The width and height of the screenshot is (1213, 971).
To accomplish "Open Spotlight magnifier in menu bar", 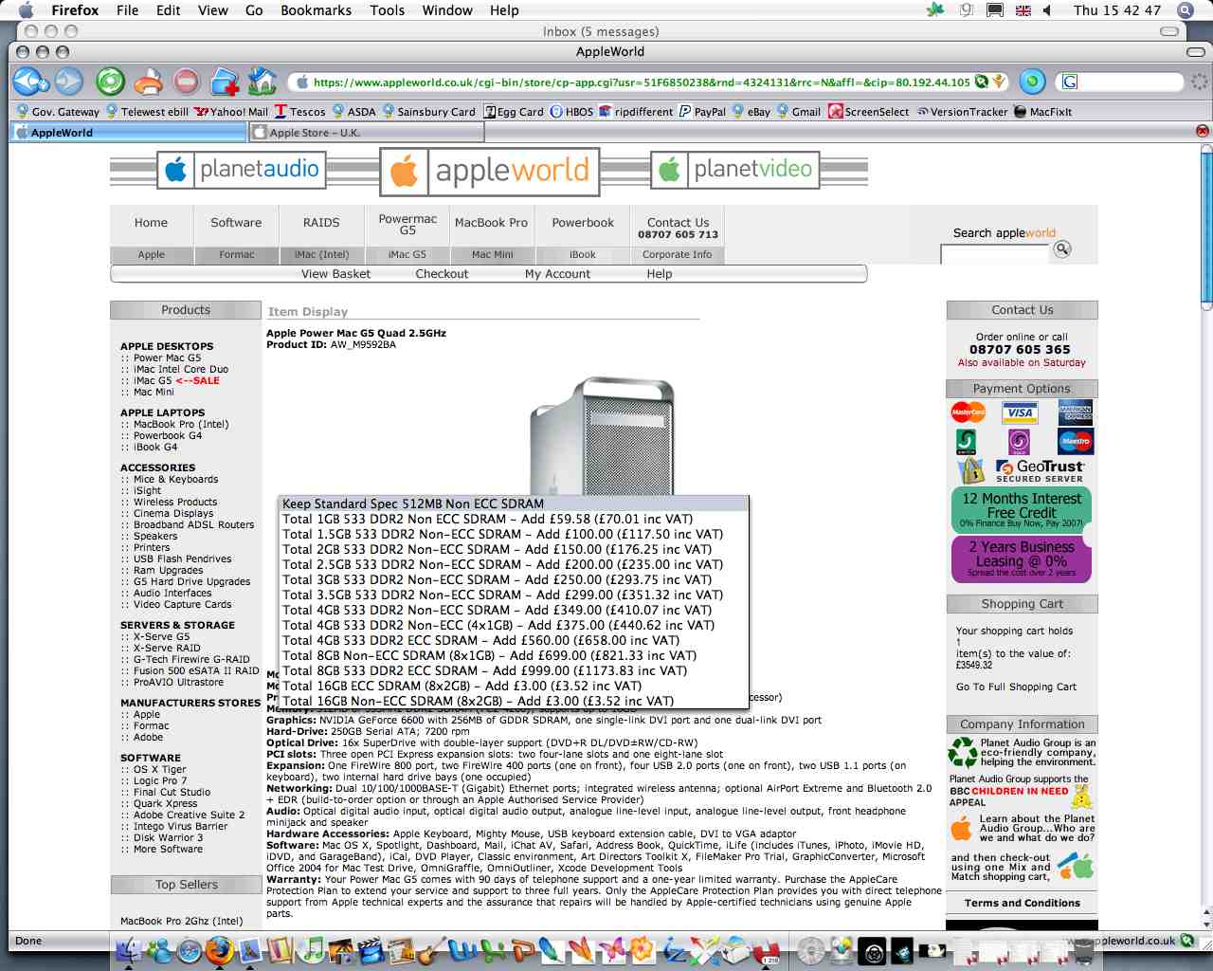I will point(1185,10).
